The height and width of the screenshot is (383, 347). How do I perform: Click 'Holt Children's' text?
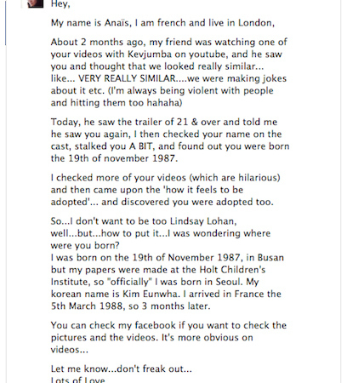[x=232, y=270]
